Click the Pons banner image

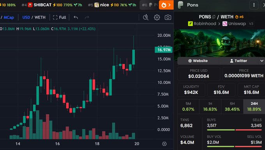219,43
